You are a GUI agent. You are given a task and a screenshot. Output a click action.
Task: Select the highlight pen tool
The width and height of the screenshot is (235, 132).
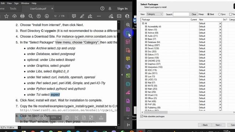point(82,16)
